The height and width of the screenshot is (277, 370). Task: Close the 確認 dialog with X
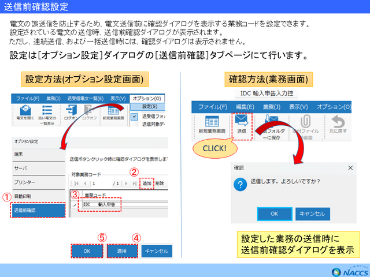click(x=350, y=168)
